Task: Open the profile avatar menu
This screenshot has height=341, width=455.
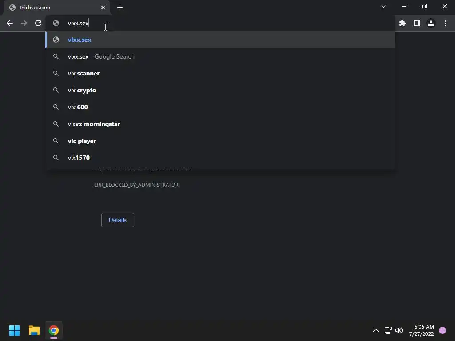Action: tap(431, 23)
